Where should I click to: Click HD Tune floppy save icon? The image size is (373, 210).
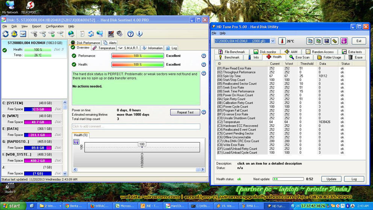327,41
